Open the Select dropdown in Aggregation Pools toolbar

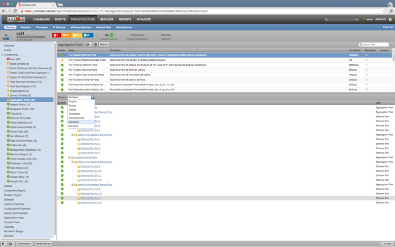coord(104,44)
